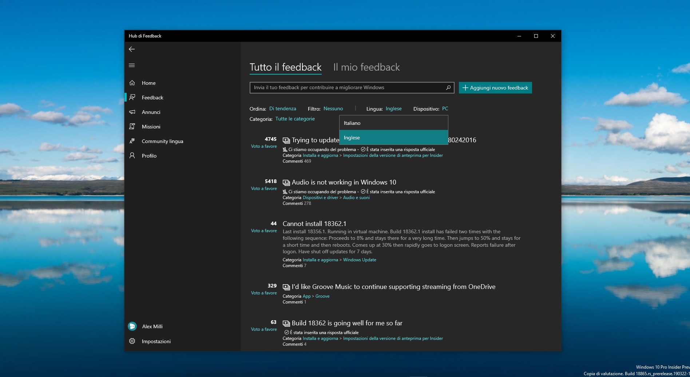
Task: Click the Feedback person icon in sidebar
Action: coord(132,98)
